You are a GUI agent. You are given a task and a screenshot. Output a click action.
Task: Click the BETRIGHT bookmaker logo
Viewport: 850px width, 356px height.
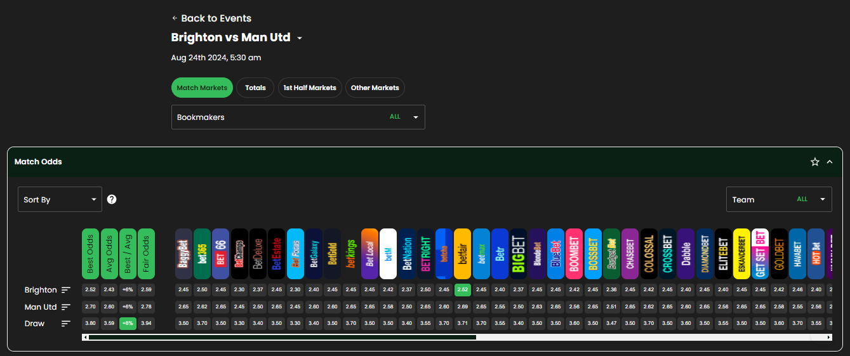click(x=425, y=254)
